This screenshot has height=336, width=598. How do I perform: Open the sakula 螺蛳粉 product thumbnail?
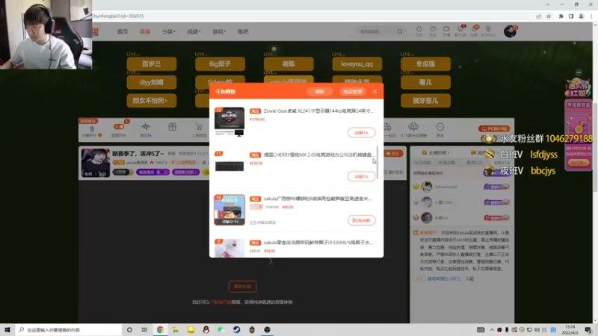pos(229,210)
